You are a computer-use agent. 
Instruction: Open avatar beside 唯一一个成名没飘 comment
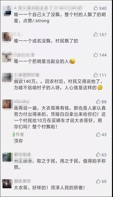click(7, 37)
